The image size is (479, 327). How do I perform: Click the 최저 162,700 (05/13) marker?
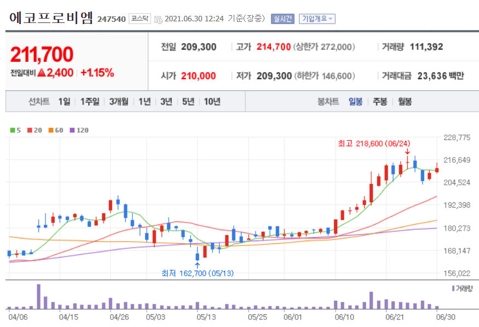point(198,273)
